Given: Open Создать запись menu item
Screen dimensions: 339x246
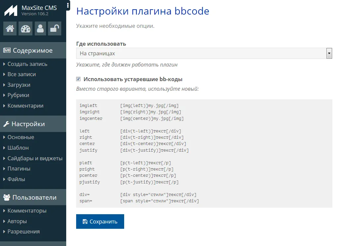Looking at the screenshot, I should click(27, 64).
